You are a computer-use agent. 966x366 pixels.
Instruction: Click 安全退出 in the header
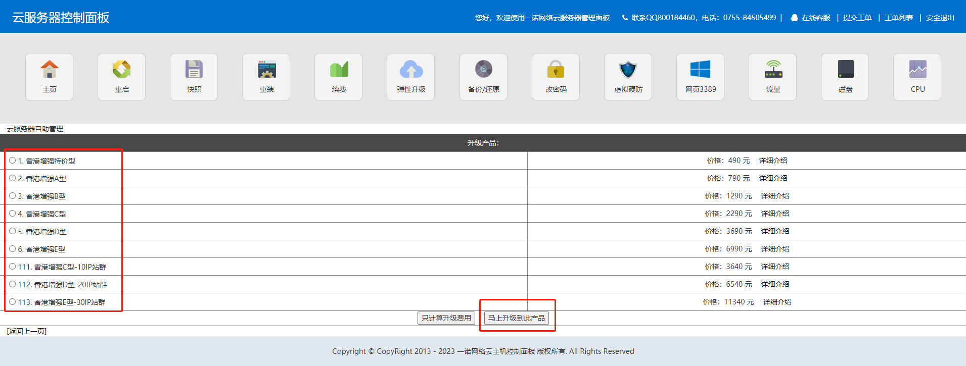pos(940,18)
